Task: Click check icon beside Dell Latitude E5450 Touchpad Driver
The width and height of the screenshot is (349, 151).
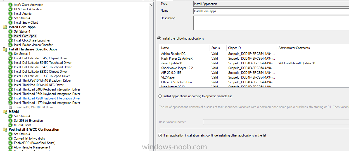Action: click(11, 63)
